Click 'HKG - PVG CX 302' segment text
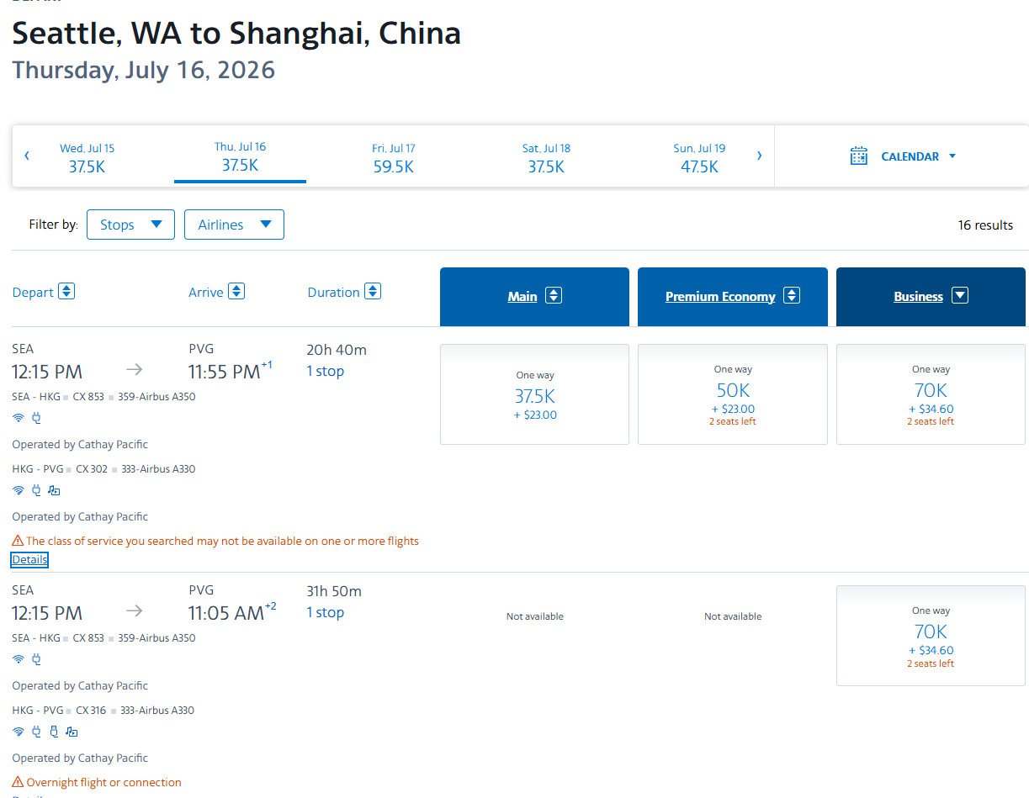1029x798 pixels. coord(60,468)
